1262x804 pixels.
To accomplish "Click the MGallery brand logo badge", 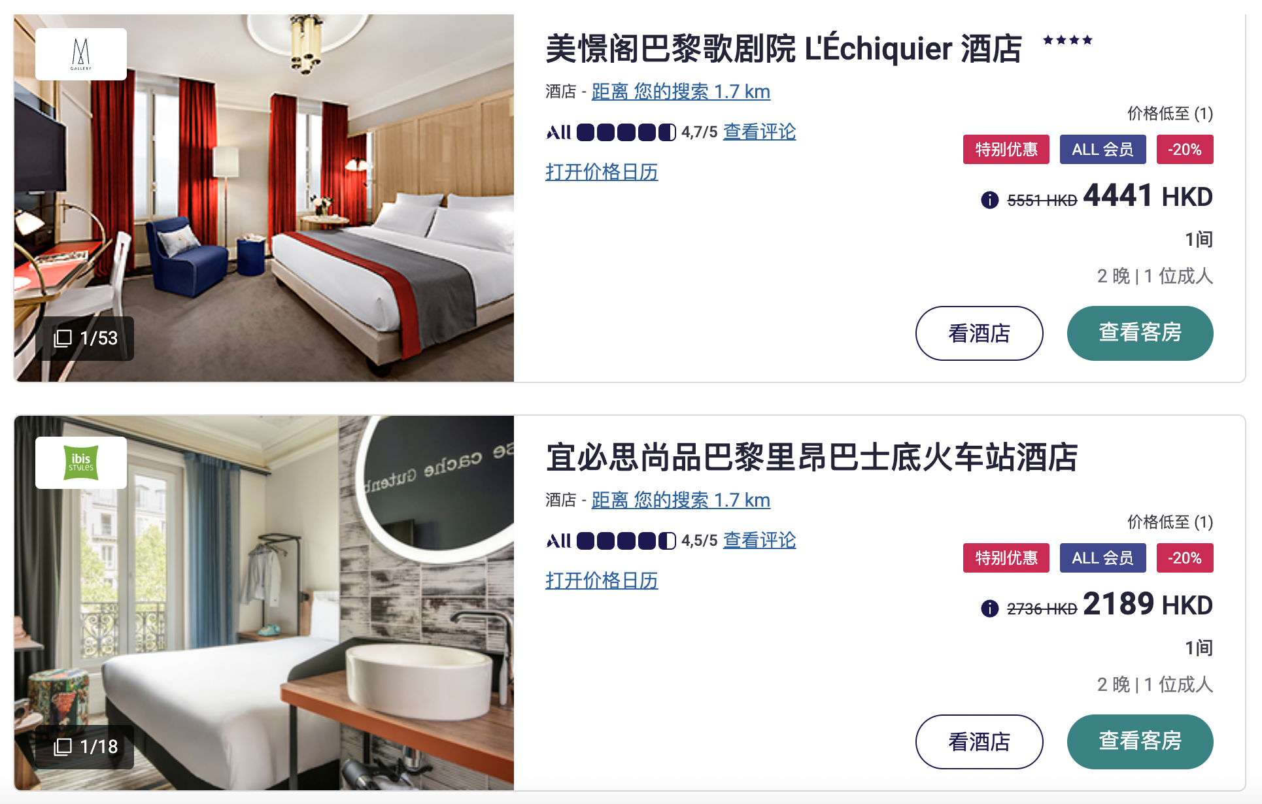I will click(x=81, y=54).
